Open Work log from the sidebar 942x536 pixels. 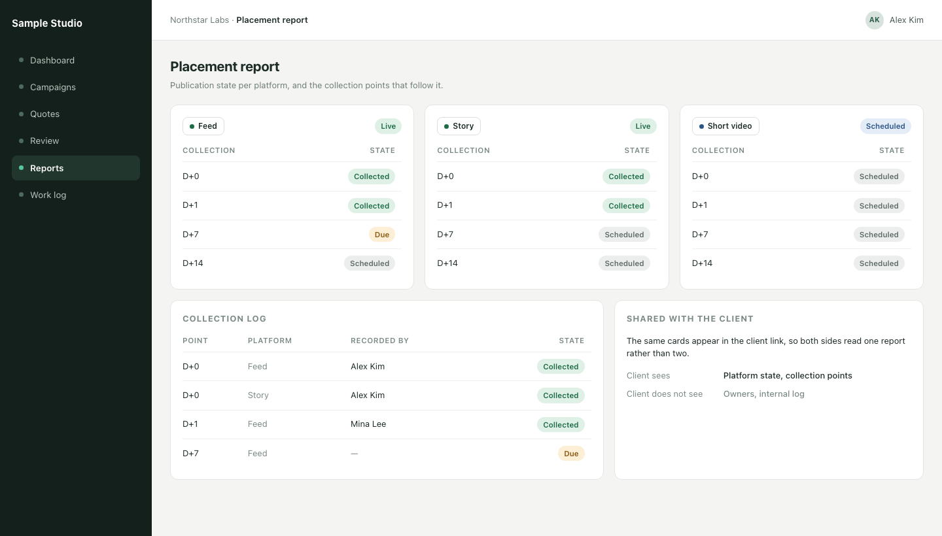pyautogui.click(x=76, y=195)
